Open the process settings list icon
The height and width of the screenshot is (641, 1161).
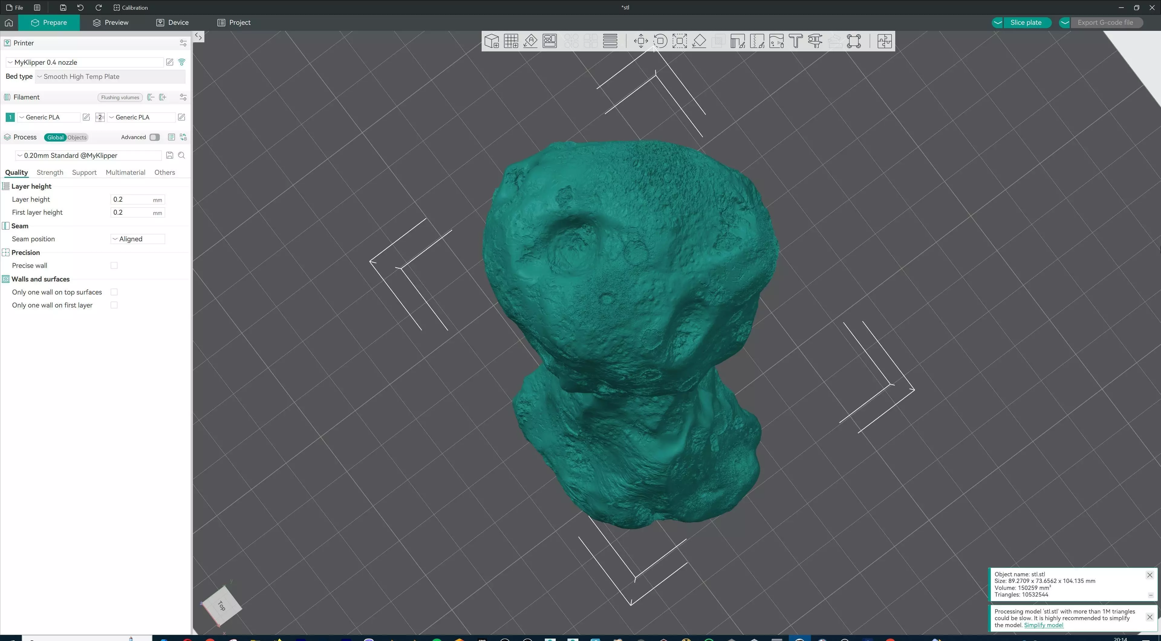point(171,137)
